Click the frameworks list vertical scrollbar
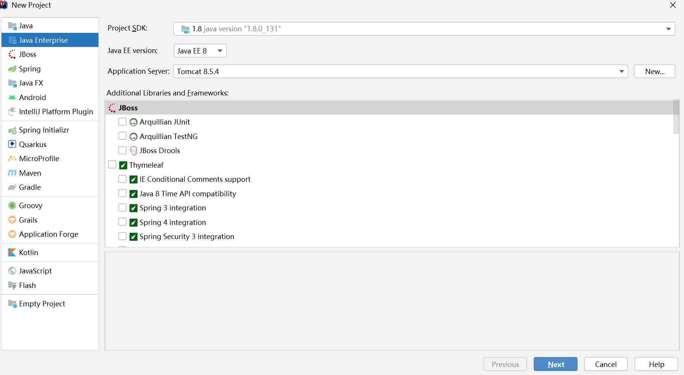The image size is (684, 375). pos(676,117)
